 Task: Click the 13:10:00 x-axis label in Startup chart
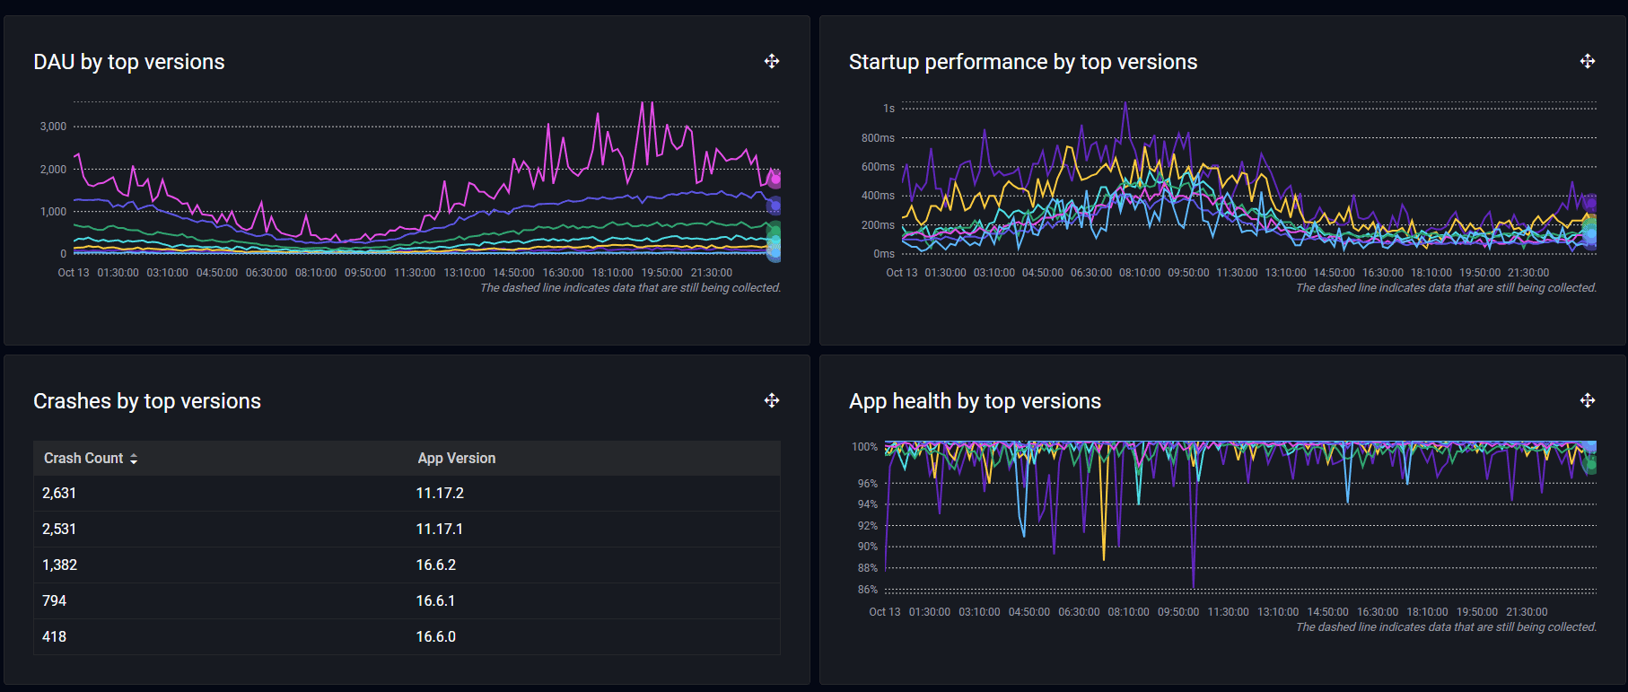[x=1286, y=273]
